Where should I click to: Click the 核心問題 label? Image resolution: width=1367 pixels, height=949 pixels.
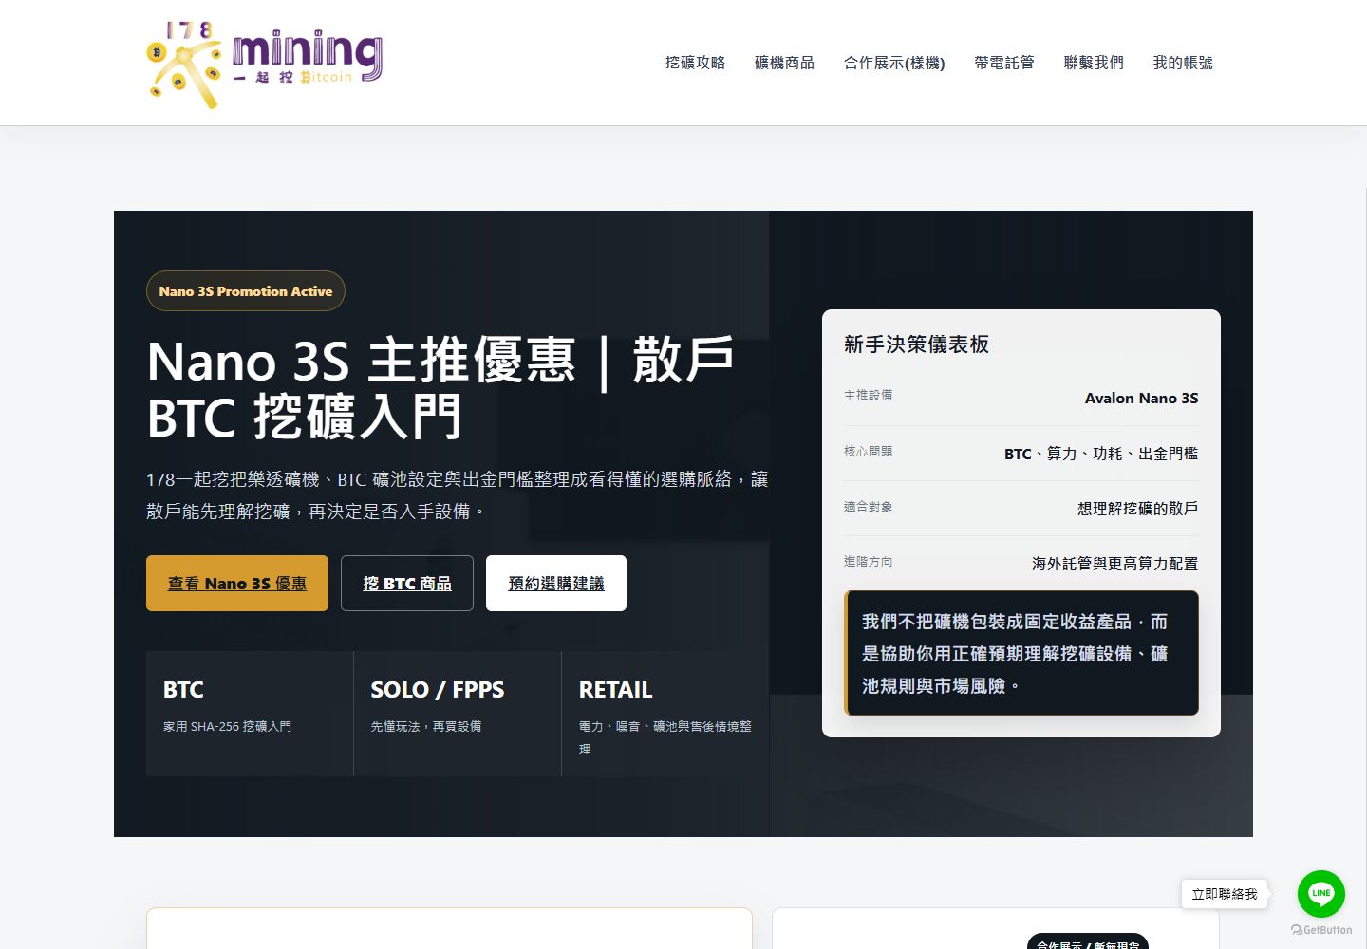(869, 452)
